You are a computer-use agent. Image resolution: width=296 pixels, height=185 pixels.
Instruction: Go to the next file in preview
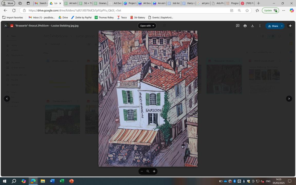[x=289, y=99]
